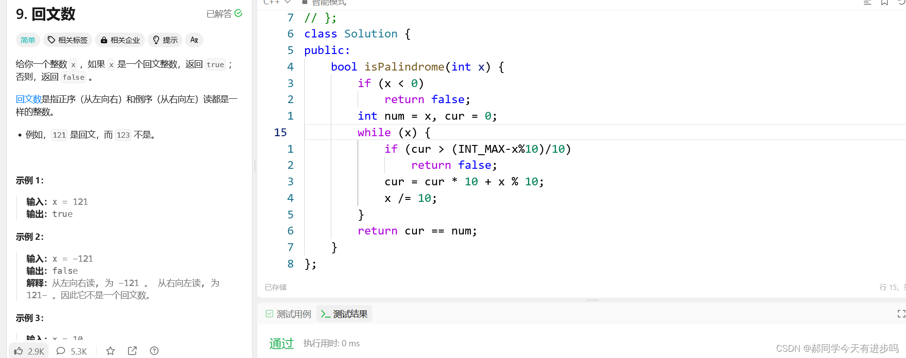Click the INT_MAX overflow check line
Image resolution: width=906 pixels, height=358 pixels.
point(478,149)
